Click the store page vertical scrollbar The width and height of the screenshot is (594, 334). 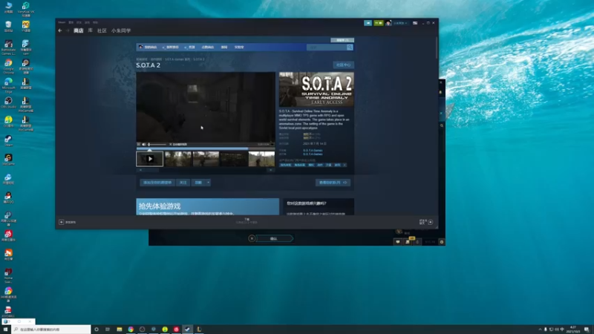point(437,48)
